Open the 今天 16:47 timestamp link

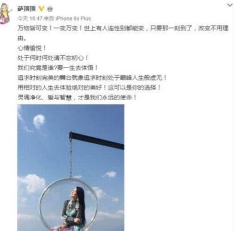coord(30,18)
